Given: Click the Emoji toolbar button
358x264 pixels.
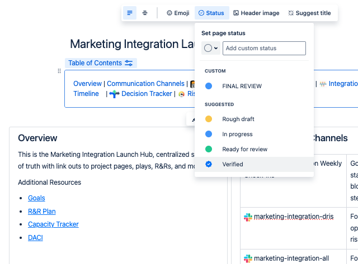Looking at the screenshot, I should (177, 13).
